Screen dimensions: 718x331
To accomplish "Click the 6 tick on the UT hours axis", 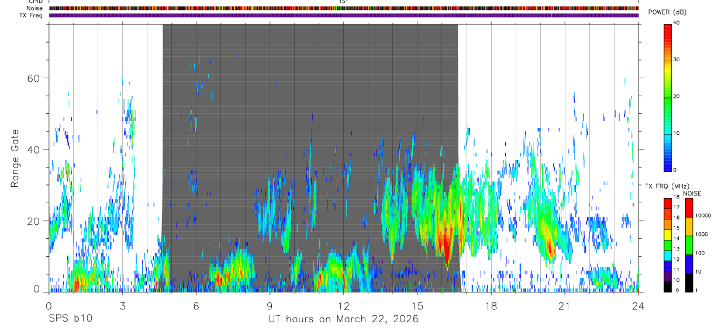I will [196, 306].
